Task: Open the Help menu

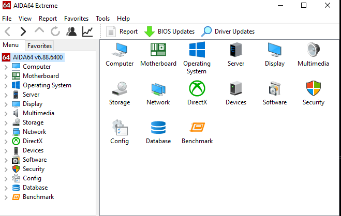Action: coord(123,19)
